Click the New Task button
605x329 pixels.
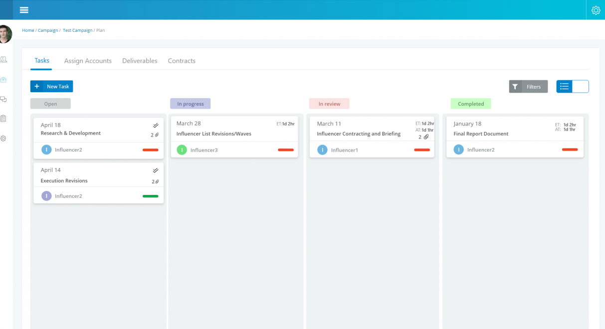(51, 86)
